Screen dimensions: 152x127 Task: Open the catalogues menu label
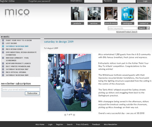click(128, 23)
